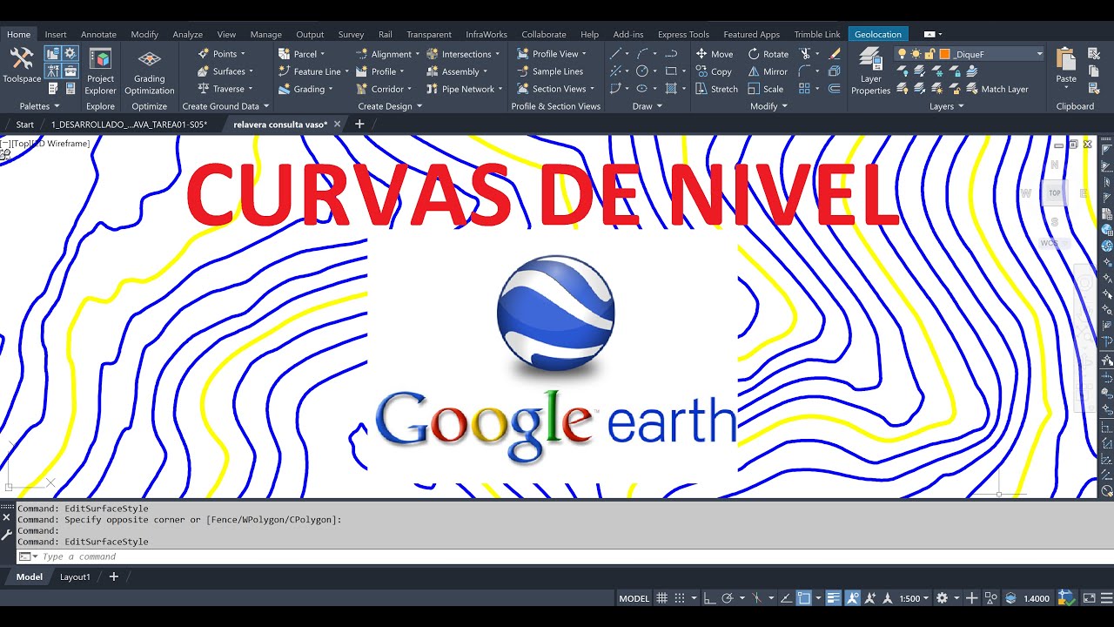The height and width of the screenshot is (627, 1114).
Task: Toggle layer freeze sun icon in layer dropdown
Action: [x=916, y=54]
